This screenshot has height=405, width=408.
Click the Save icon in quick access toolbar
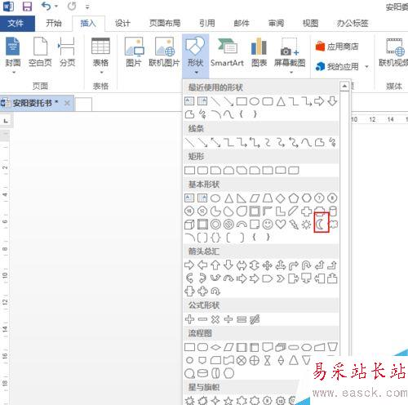[27, 6]
